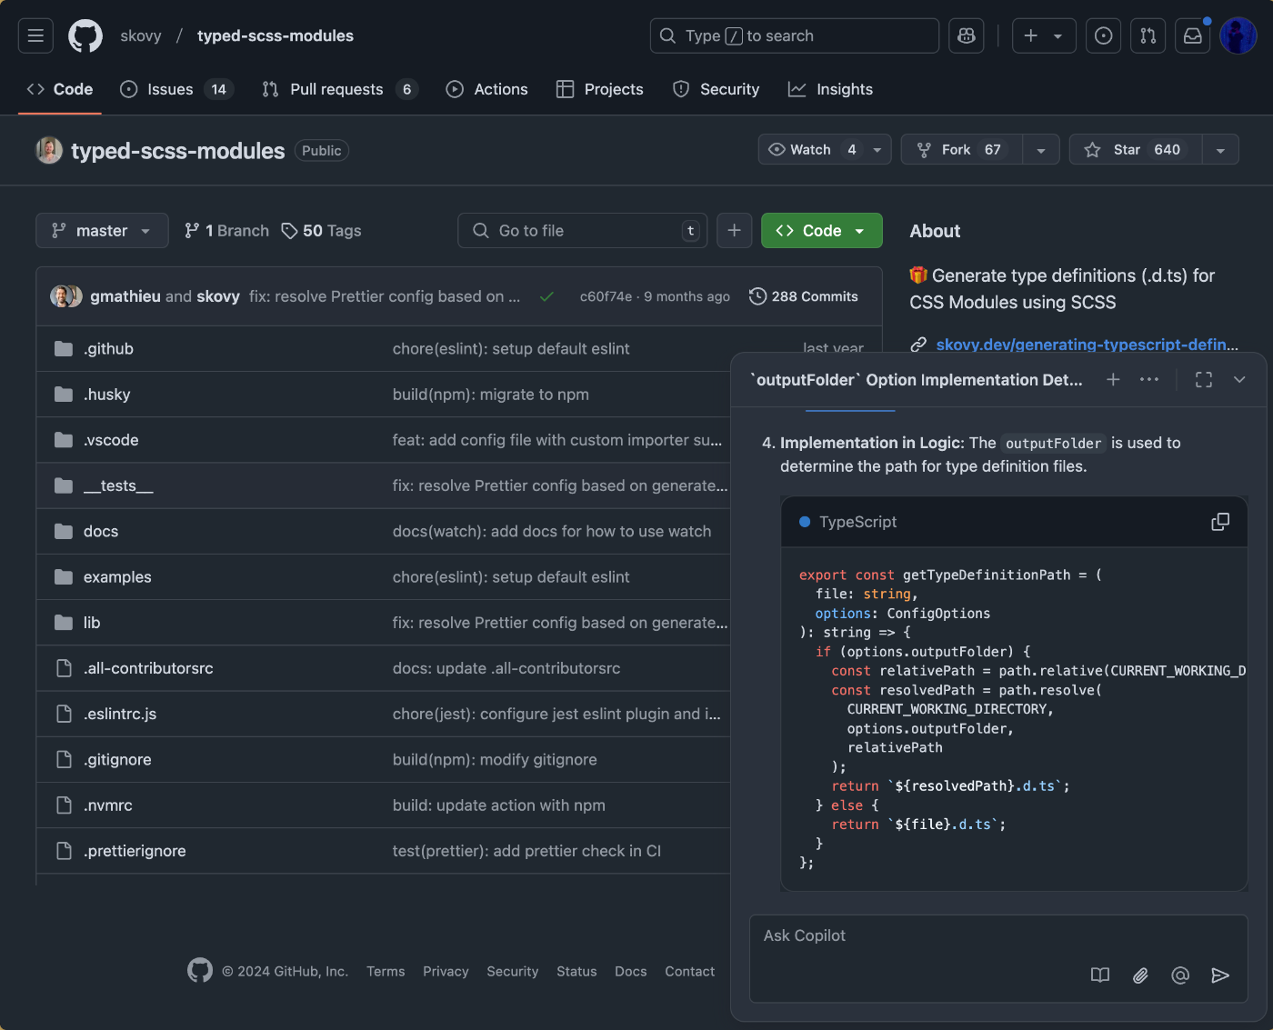Open notifications inbox
This screenshot has height=1030, width=1273.
pyautogui.click(x=1192, y=35)
